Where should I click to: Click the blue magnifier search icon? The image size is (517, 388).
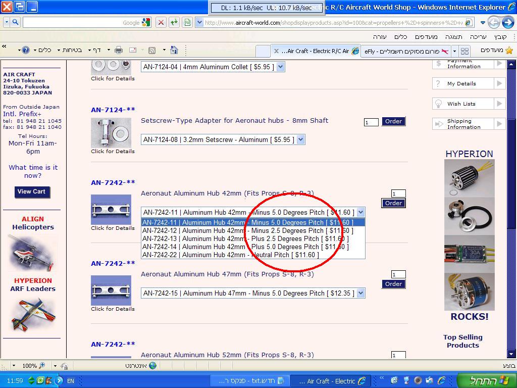click(x=15, y=22)
